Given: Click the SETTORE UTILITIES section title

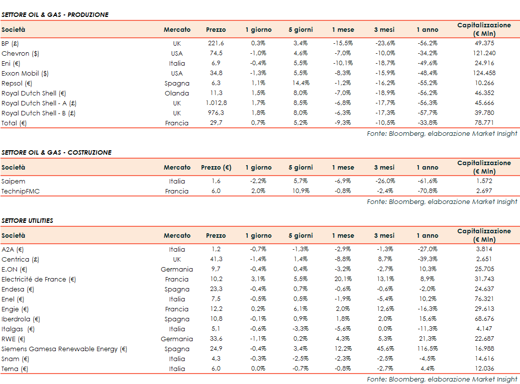Looking at the screenshot, I should [27, 220].
